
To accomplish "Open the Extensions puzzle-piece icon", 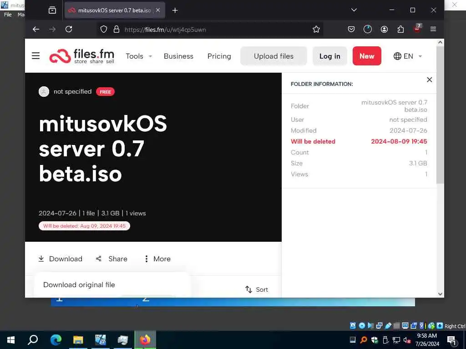I will pyautogui.click(x=400, y=29).
